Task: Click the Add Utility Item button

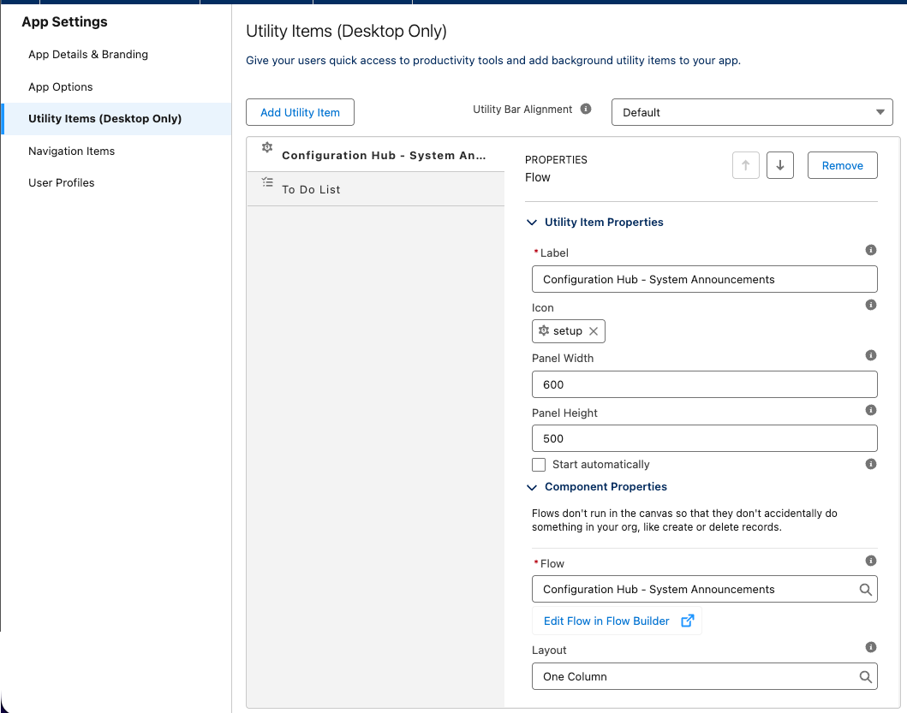Action: click(300, 112)
